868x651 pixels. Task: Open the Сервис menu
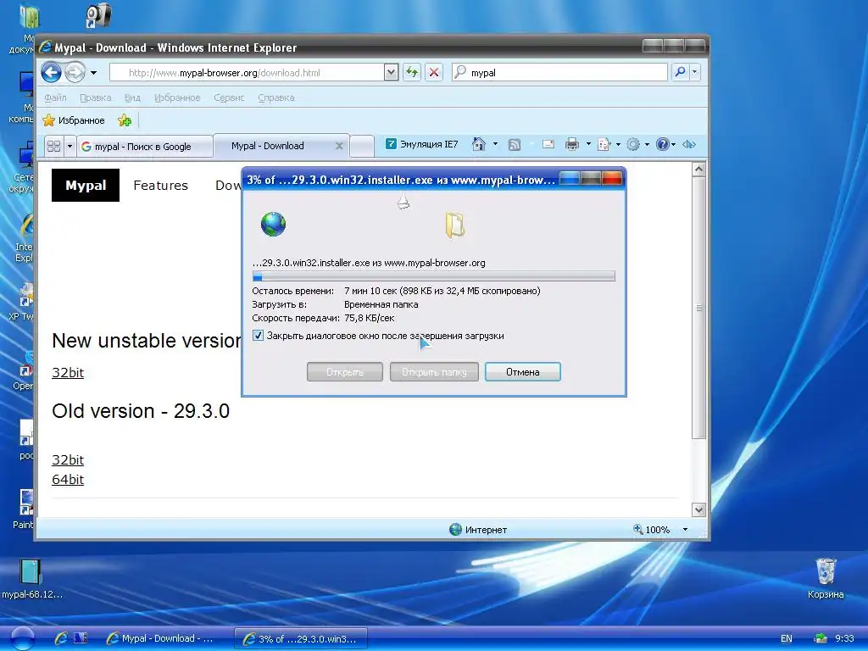(x=229, y=97)
